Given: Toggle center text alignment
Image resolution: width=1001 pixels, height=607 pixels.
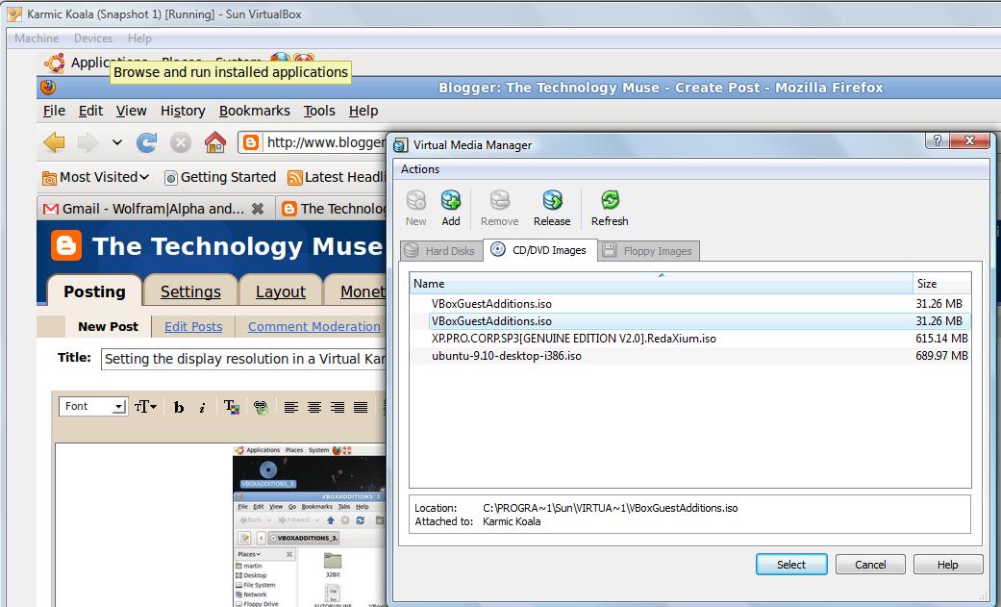Looking at the screenshot, I should click(x=313, y=407).
